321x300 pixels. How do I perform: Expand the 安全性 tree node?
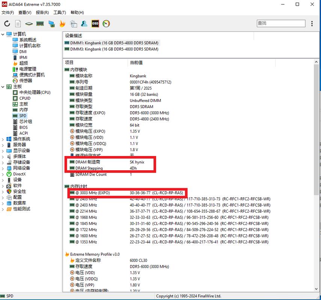pos(3,192)
